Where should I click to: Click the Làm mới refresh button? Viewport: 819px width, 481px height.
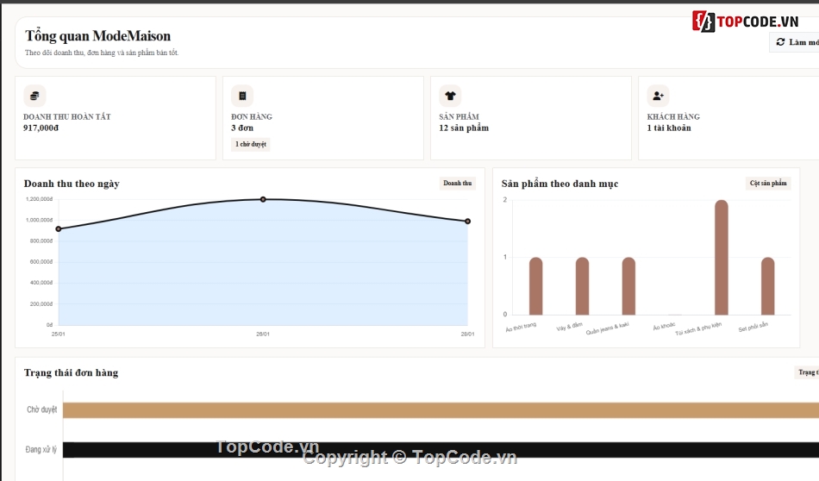[x=796, y=41]
